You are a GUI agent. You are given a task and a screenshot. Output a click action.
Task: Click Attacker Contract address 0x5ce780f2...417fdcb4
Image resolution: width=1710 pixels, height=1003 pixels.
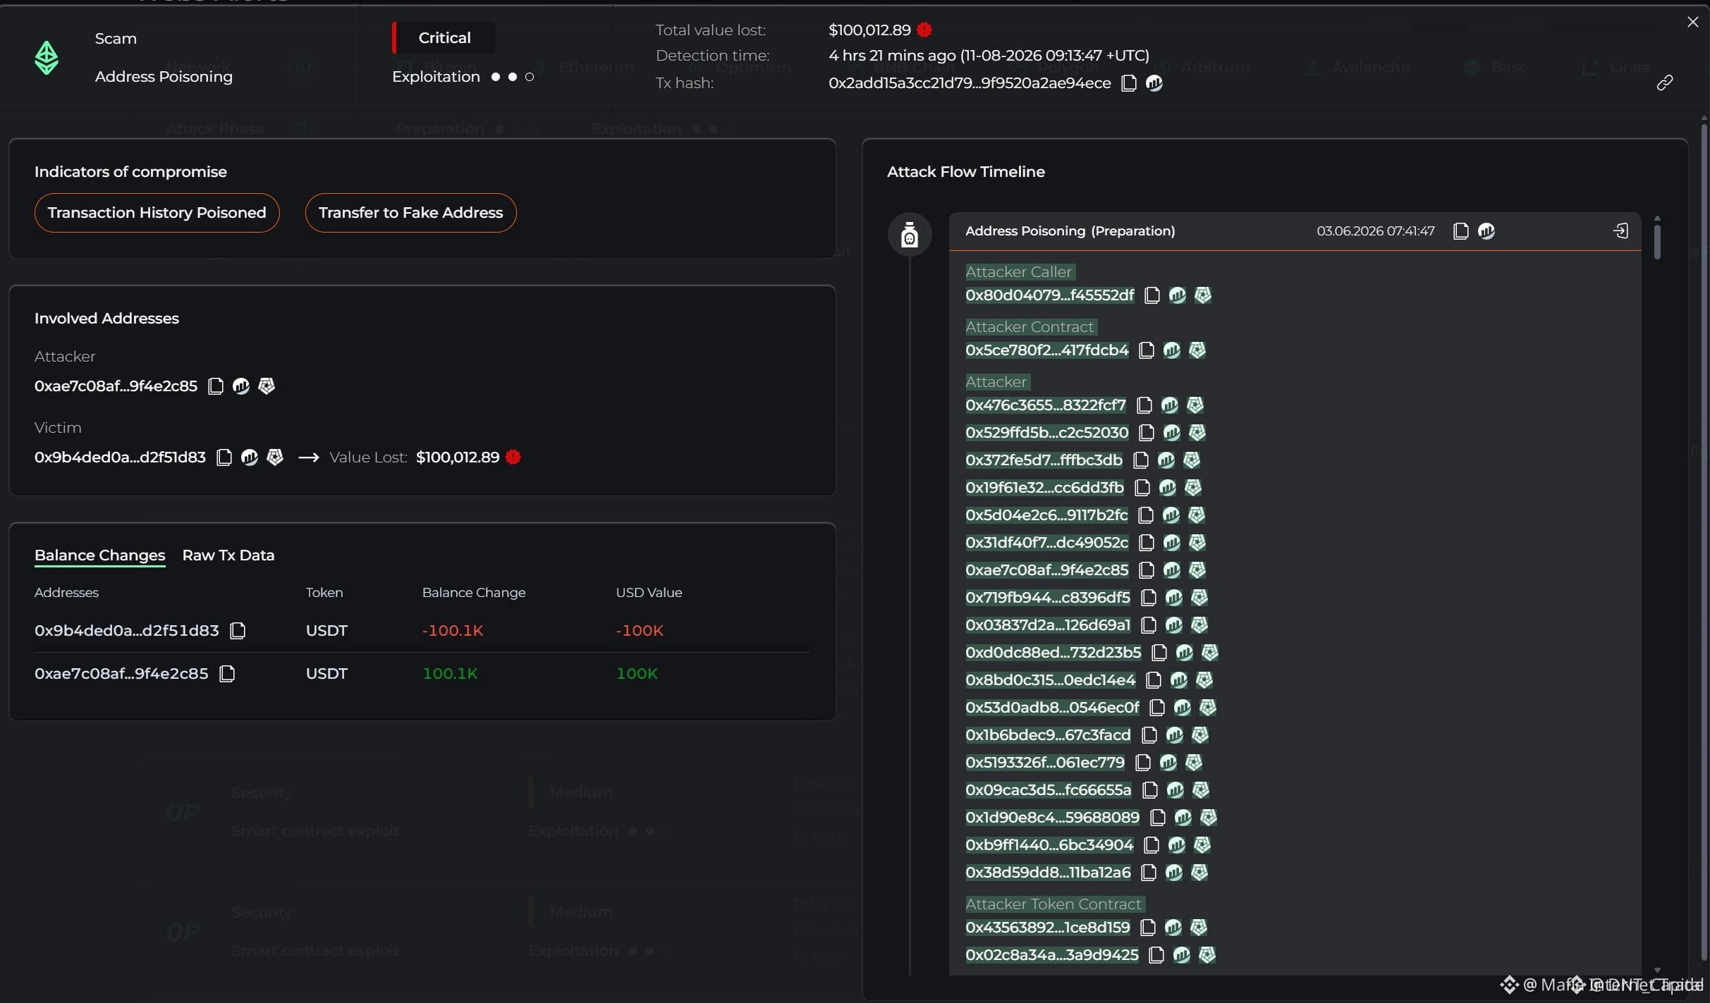point(1047,350)
